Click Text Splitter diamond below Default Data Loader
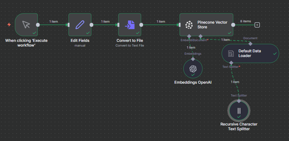The image size is (289, 141). point(231,63)
